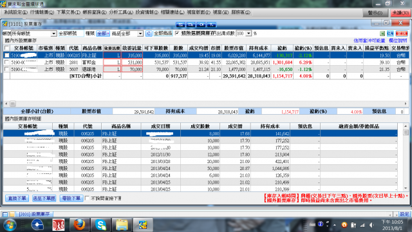Click the volume speaker tray icon
Image resolution: width=412 pixels, height=232 pixels.
coord(372,225)
